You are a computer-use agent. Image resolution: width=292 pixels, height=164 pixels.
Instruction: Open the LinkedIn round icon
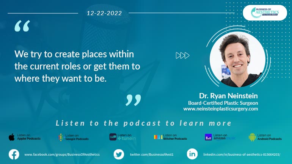point(192,155)
